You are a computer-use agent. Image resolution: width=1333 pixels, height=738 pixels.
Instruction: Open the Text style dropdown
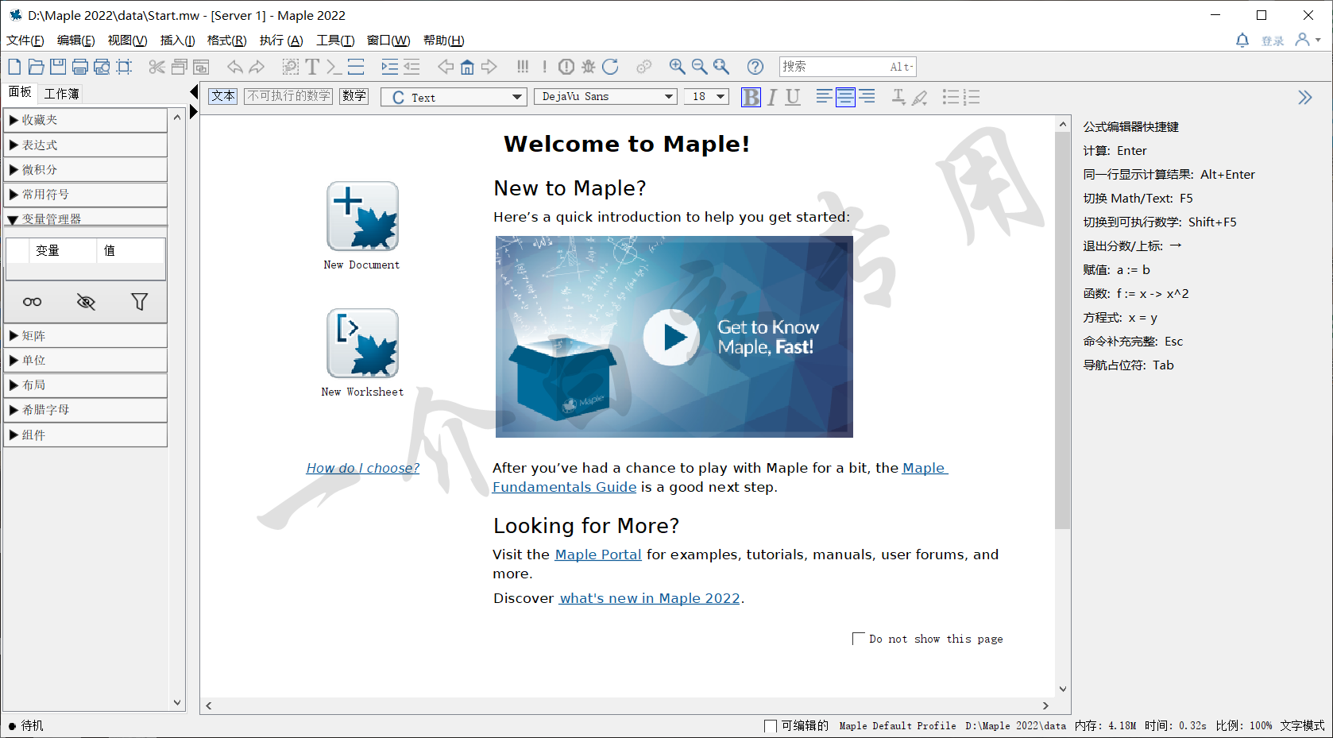pyautogui.click(x=454, y=97)
